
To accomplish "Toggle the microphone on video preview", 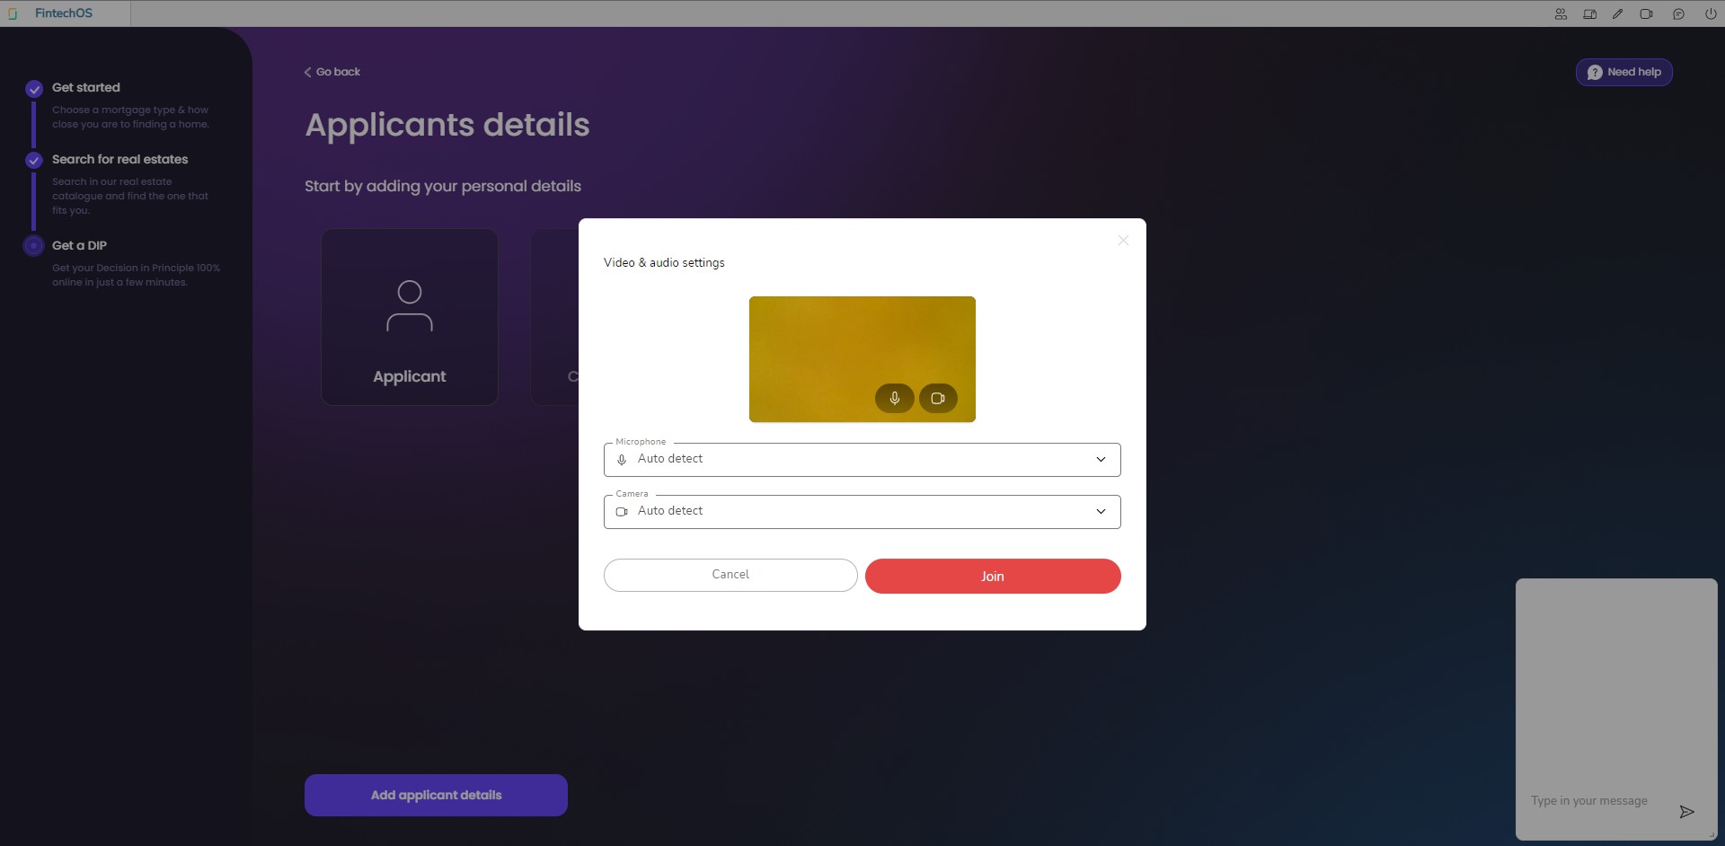I will point(894,398).
